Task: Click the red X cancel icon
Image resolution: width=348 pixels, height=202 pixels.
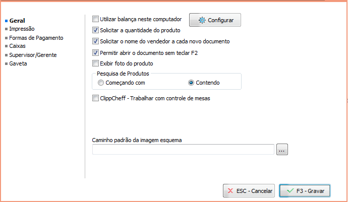Action: [x=230, y=191]
